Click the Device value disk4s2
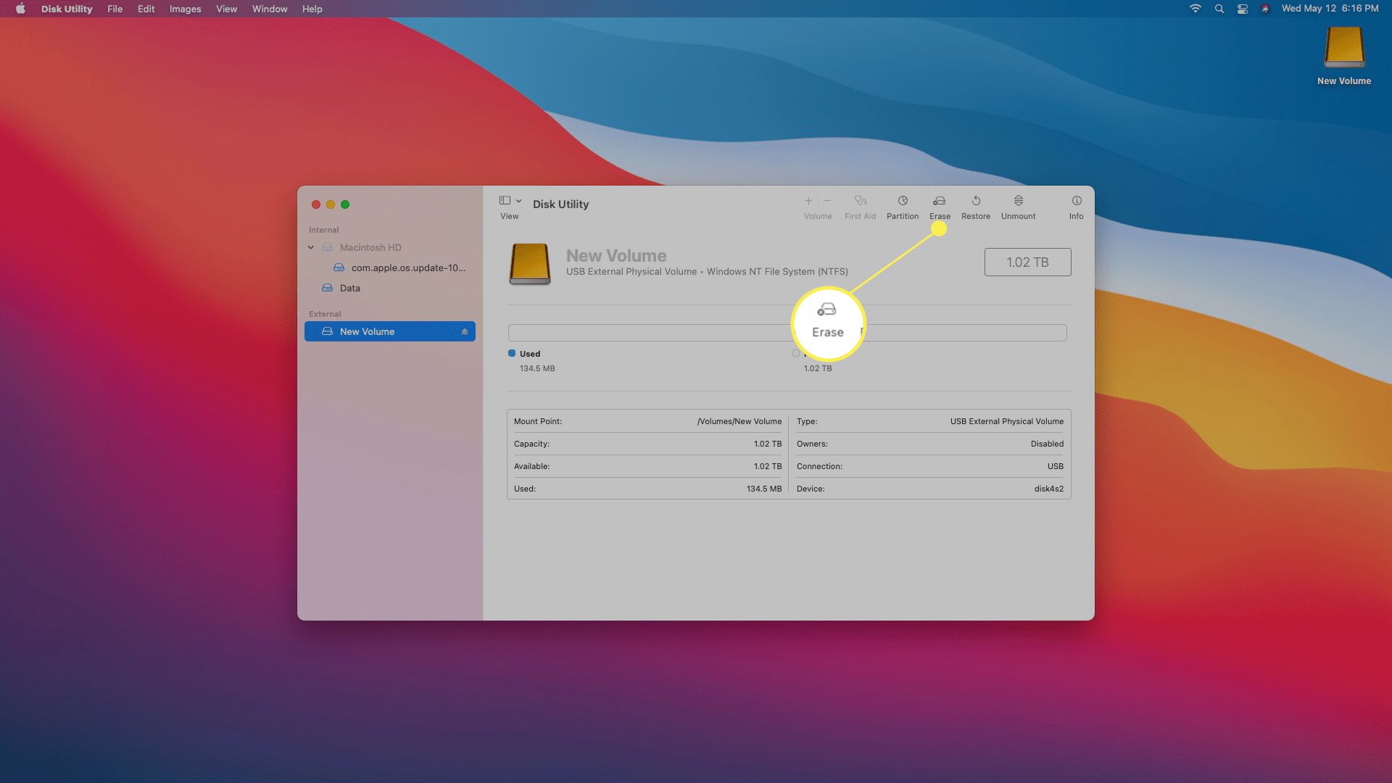This screenshot has height=783, width=1392. [x=1048, y=489]
